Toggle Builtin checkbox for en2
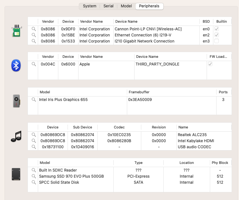The width and height of the screenshot is (239, 200). click(217, 35)
